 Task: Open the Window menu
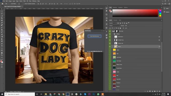(34, 1)
